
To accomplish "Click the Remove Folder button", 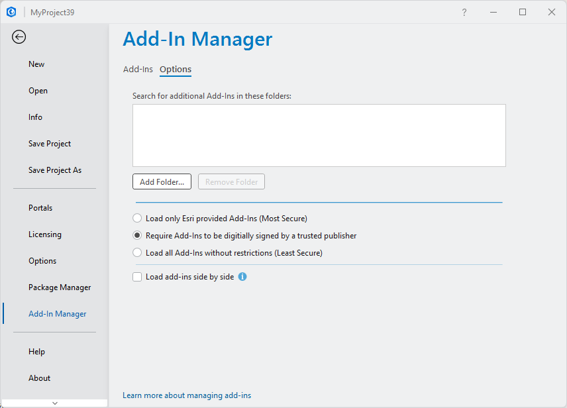I will coord(231,181).
